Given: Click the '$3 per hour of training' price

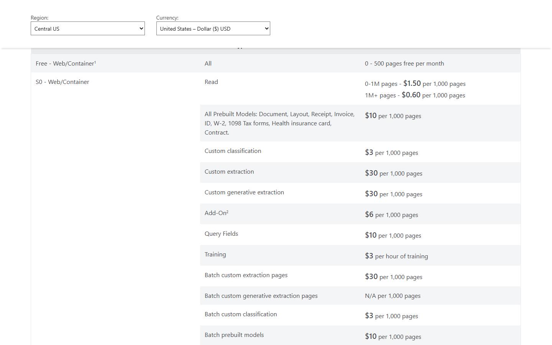Looking at the screenshot, I should click(x=396, y=256).
